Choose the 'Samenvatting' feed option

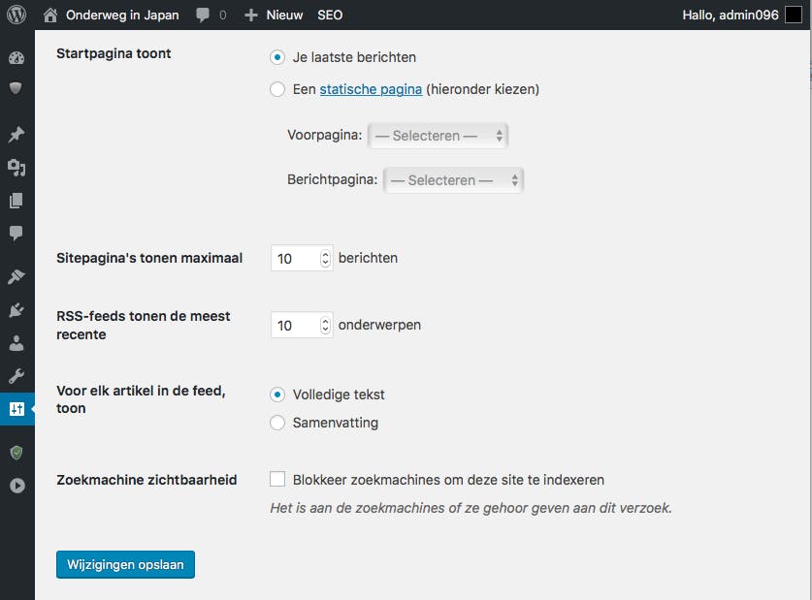point(278,423)
